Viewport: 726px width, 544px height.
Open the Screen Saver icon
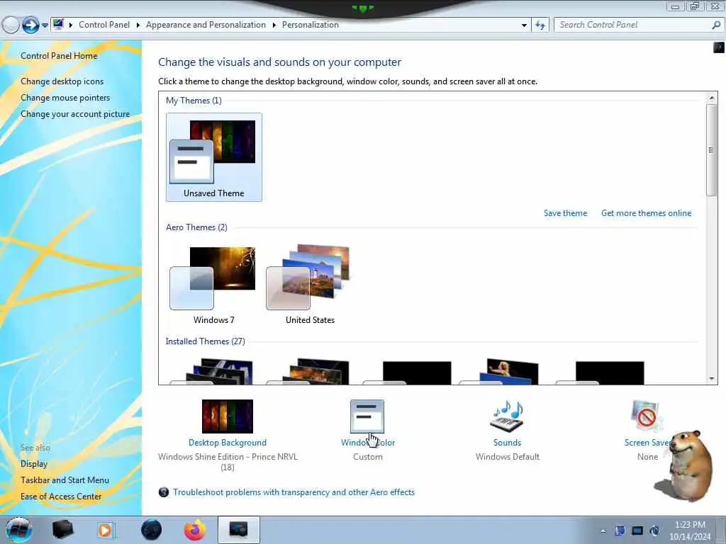[647, 416]
